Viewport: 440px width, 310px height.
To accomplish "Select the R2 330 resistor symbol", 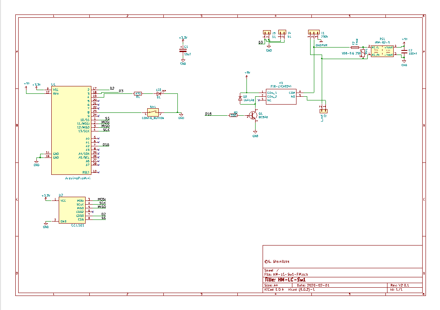I will point(234,115).
